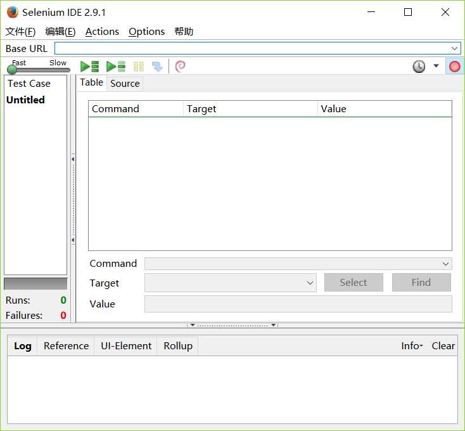Switch to the UI-Element tab
The height and width of the screenshot is (431, 465).
[126, 346]
